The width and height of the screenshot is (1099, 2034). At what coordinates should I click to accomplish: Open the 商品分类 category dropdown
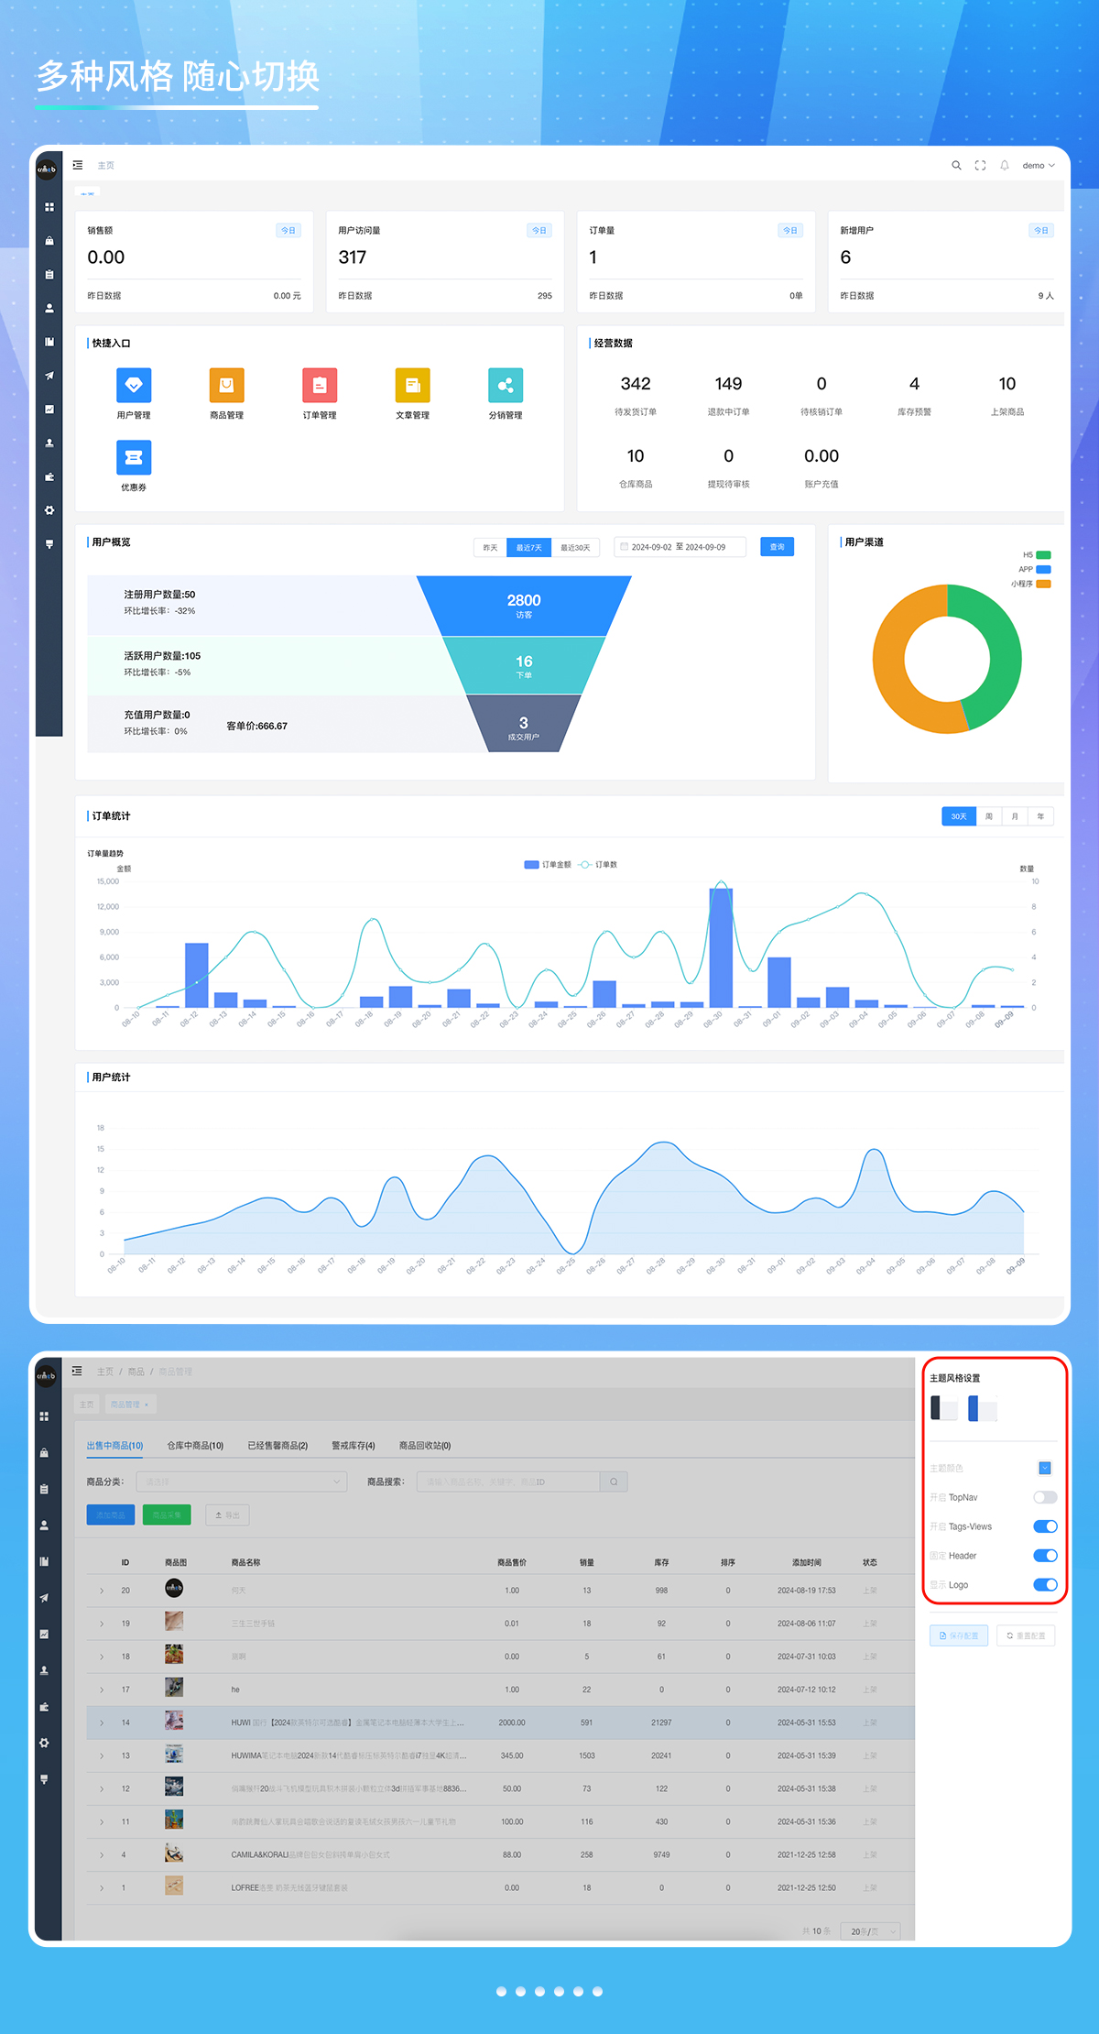tap(242, 1482)
